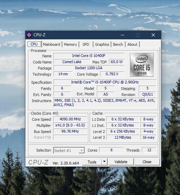Click the Model value 5
The height and width of the screenshot is (195, 180).
click(106, 88)
